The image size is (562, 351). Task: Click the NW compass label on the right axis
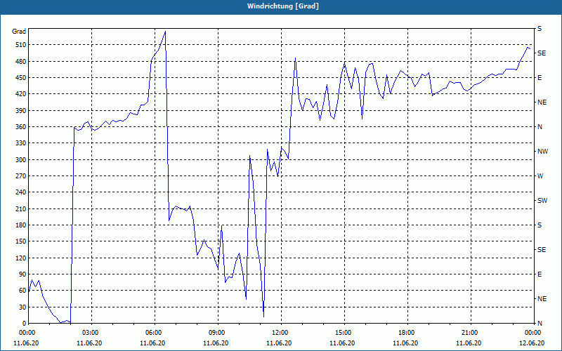(542, 152)
